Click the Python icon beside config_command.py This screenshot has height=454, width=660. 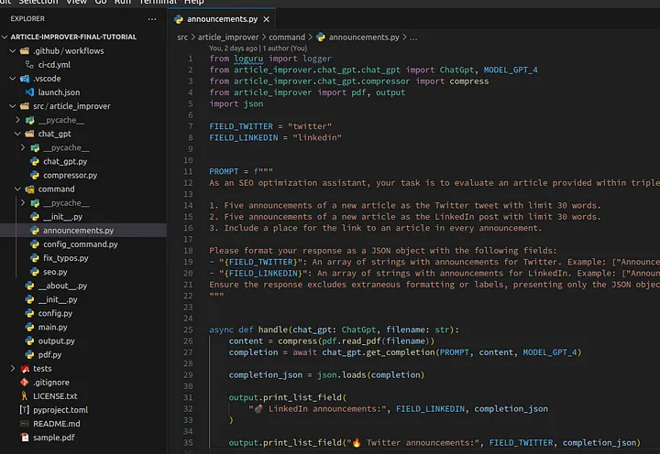(35, 244)
